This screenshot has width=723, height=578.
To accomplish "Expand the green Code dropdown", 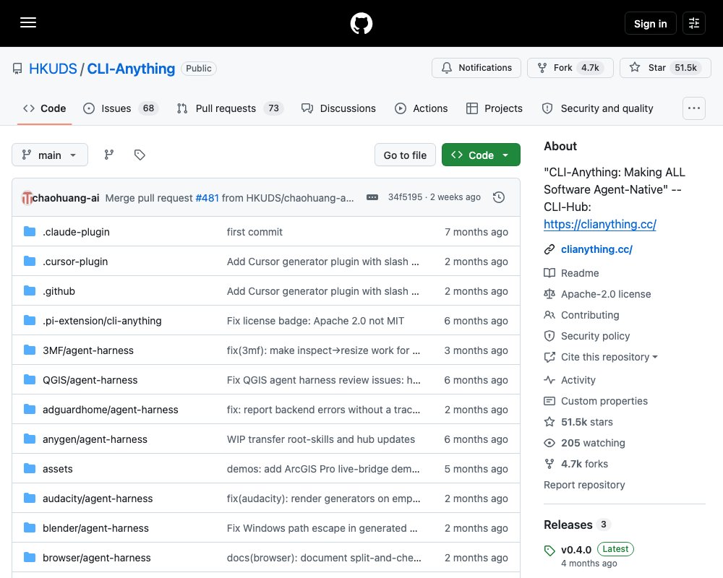I will click(x=481, y=155).
